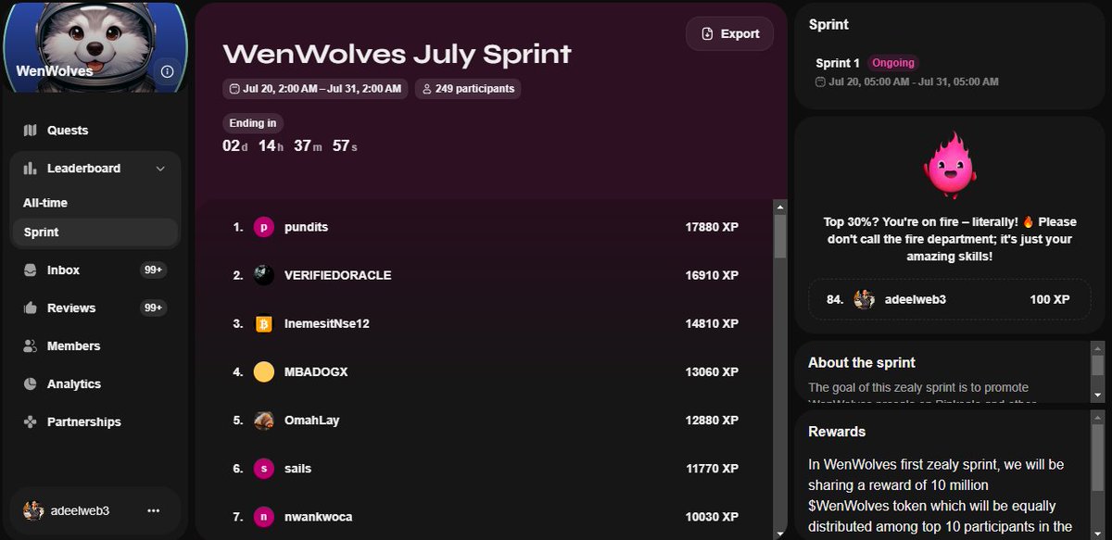Collapse the Leaderboard menu via its chevron

click(159, 168)
